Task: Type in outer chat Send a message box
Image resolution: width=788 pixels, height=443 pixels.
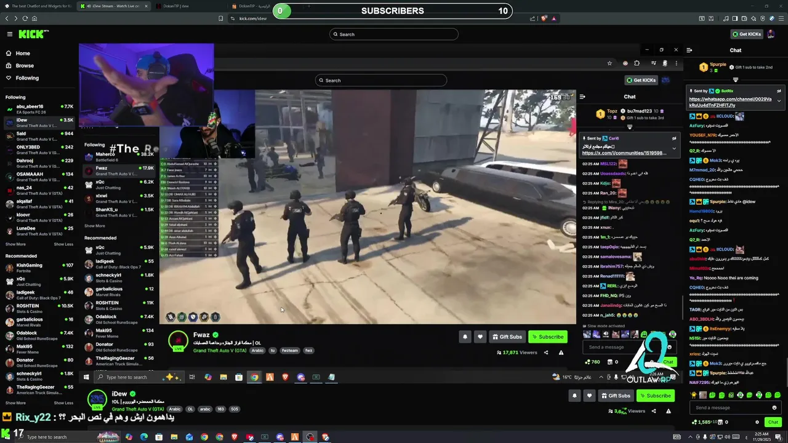Action: 731,408
